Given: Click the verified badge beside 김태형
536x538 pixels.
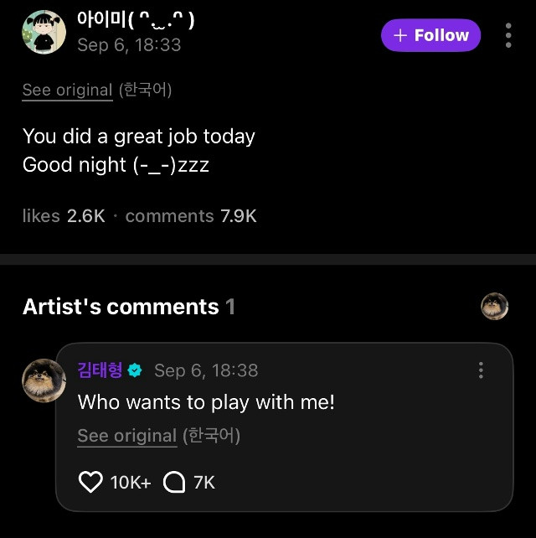Looking at the screenshot, I should click(135, 370).
